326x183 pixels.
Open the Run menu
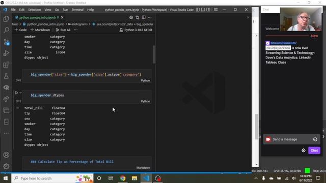[65, 10]
